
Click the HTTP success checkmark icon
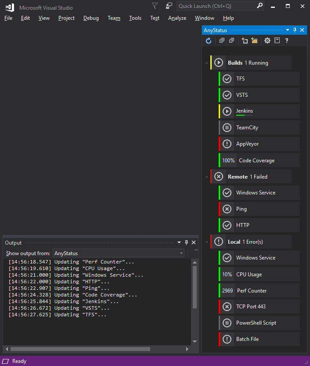(x=227, y=225)
